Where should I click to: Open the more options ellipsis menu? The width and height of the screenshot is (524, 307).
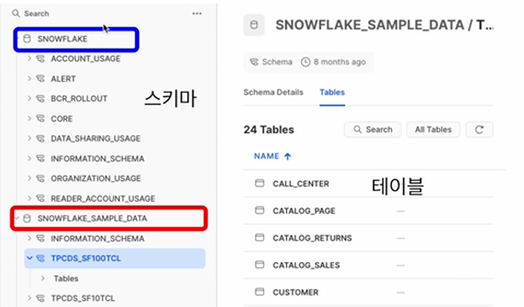197,14
